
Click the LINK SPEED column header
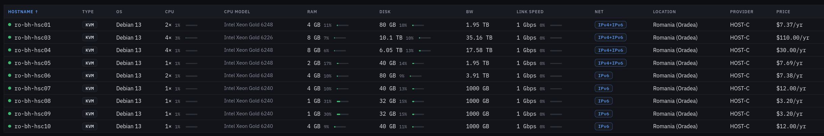pyautogui.click(x=530, y=12)
